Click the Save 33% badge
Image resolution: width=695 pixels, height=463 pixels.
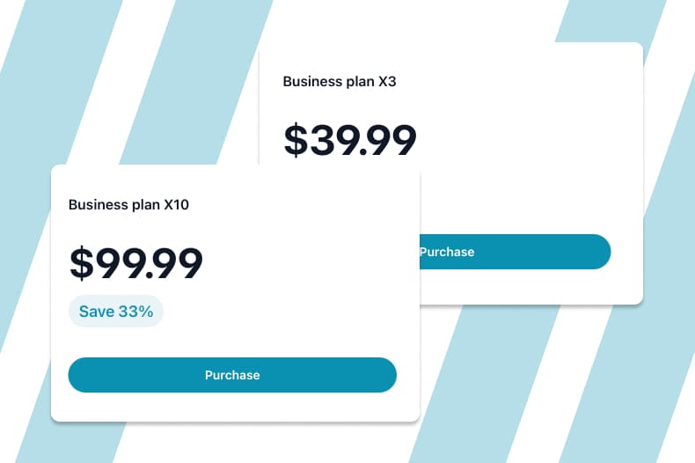(x=116, y=311)
